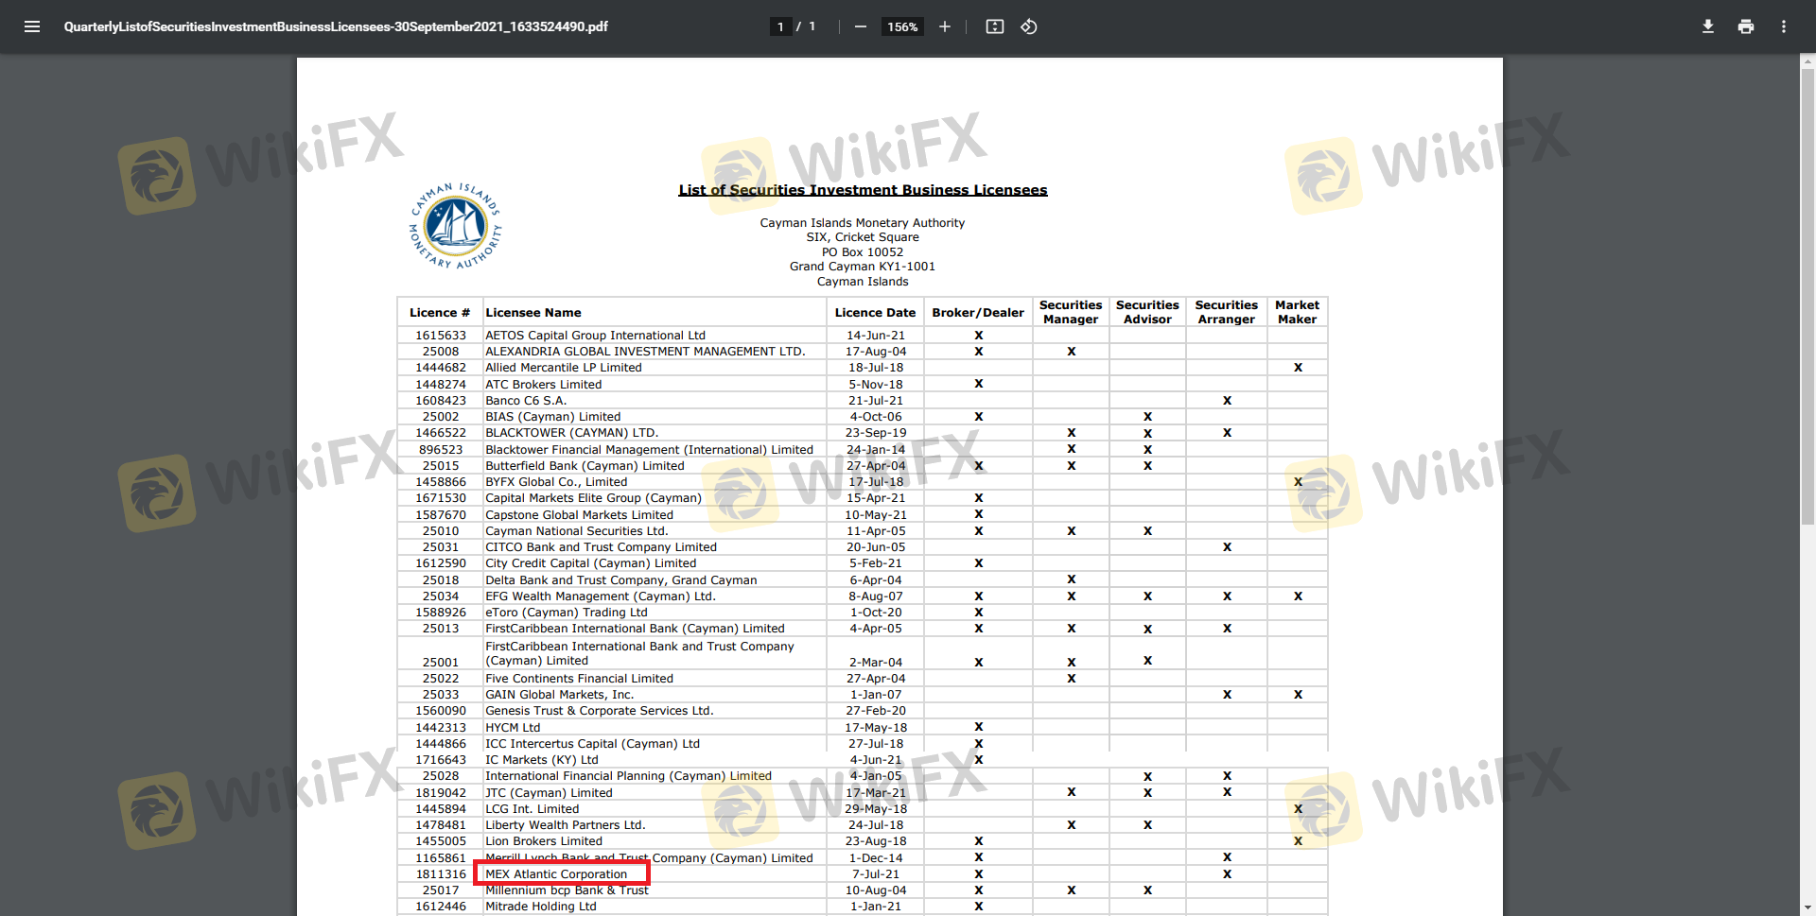Click the Licensee Name column header
1816x916 pixels.
click(x=533, y=313)
